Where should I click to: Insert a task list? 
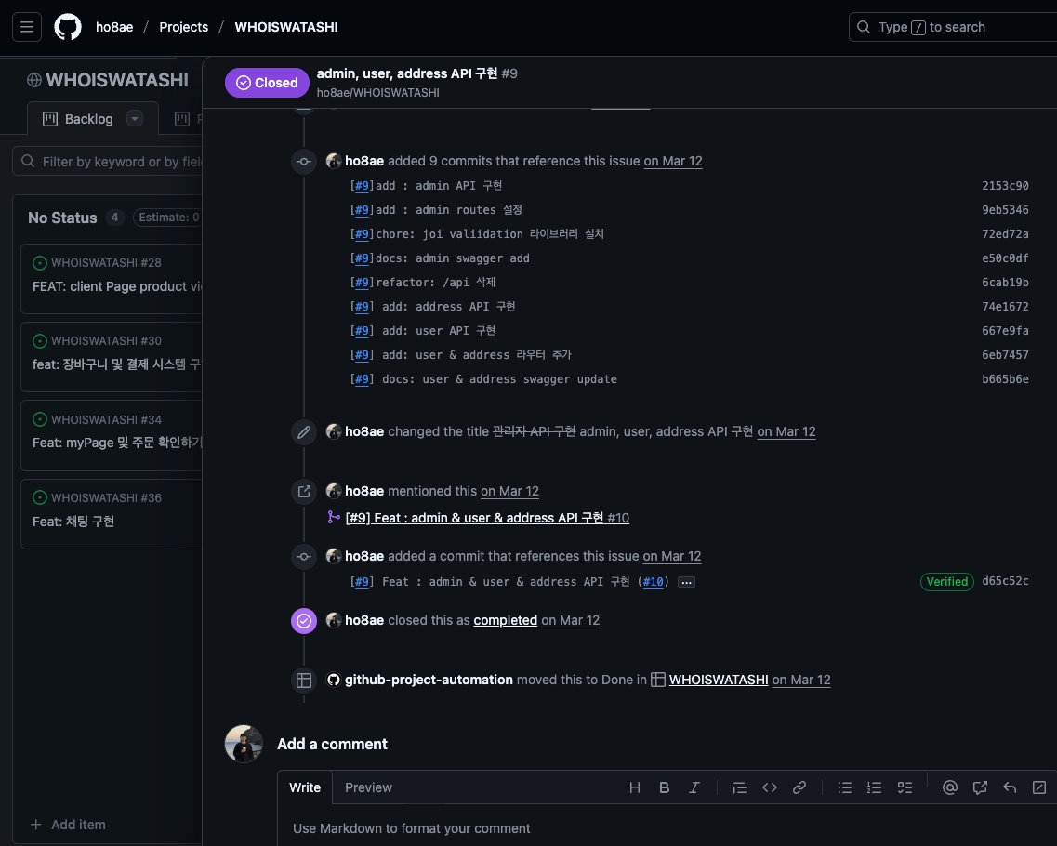[905, 787]
